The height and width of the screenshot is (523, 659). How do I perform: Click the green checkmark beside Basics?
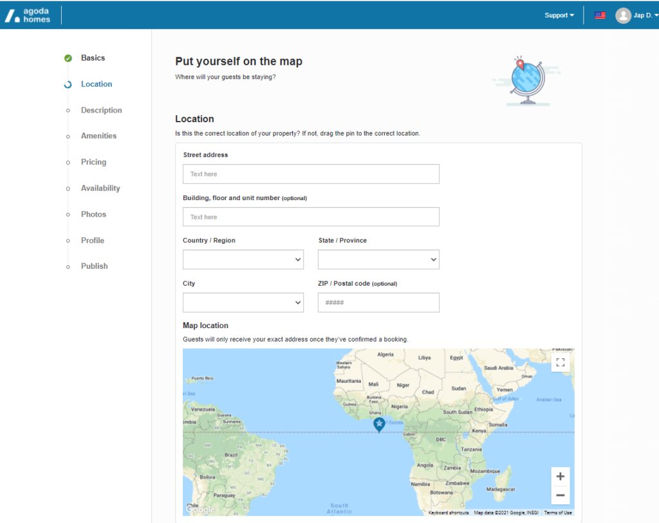pos(68,58)
